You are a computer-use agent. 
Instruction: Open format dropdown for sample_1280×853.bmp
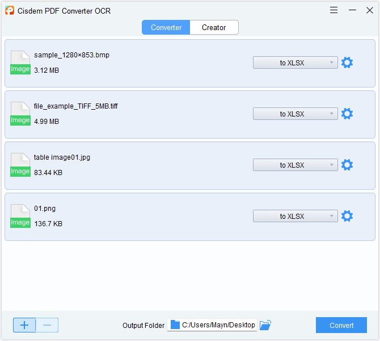click(x=295, y=63)
